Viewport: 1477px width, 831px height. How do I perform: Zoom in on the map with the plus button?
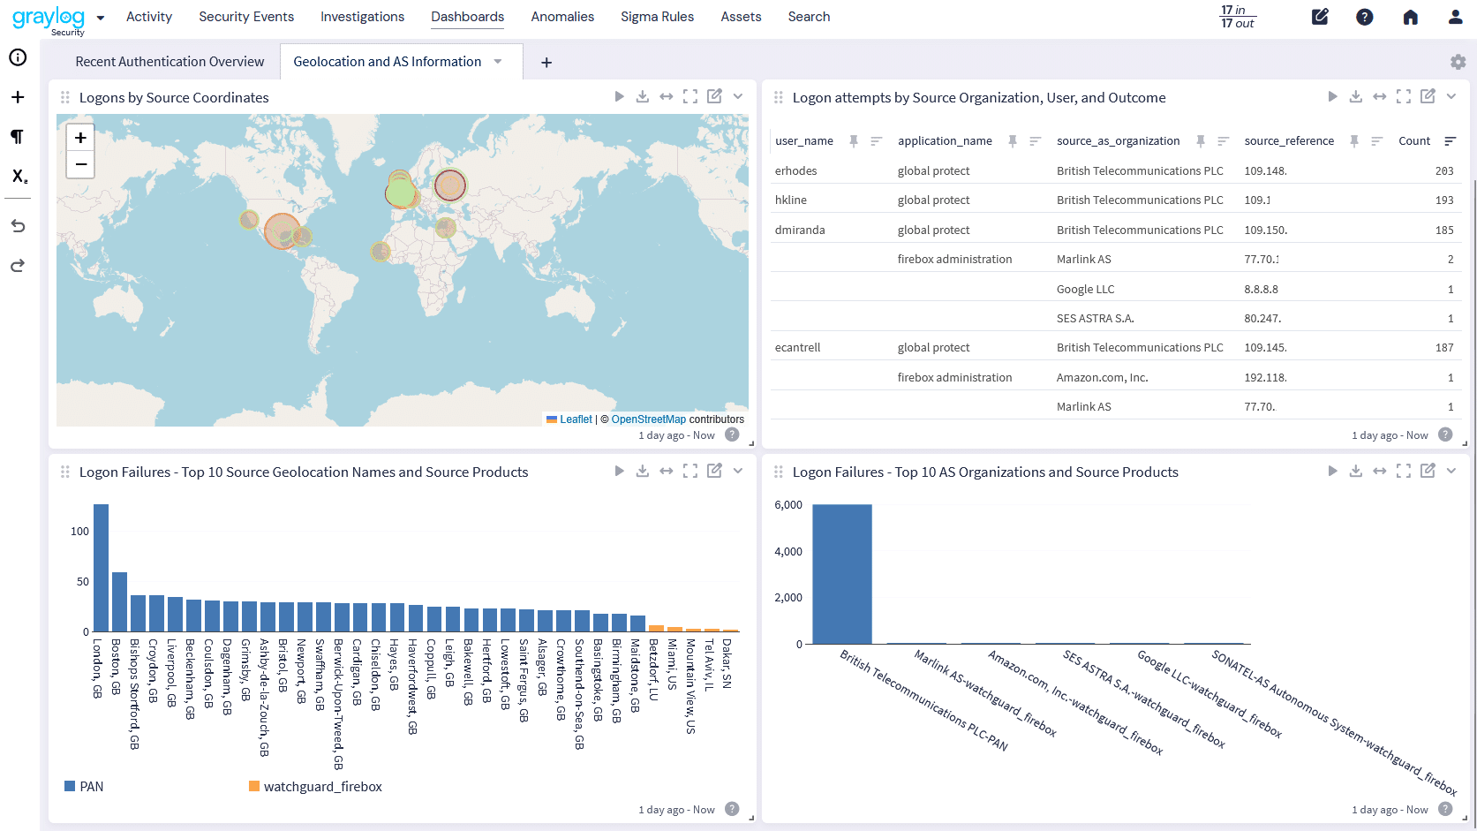point(80,137)
